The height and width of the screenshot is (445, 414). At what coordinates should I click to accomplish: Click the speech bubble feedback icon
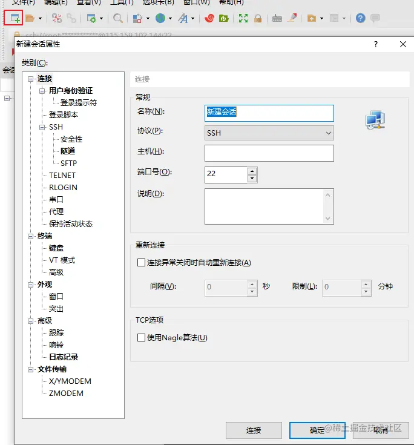[x=375, y=18]
